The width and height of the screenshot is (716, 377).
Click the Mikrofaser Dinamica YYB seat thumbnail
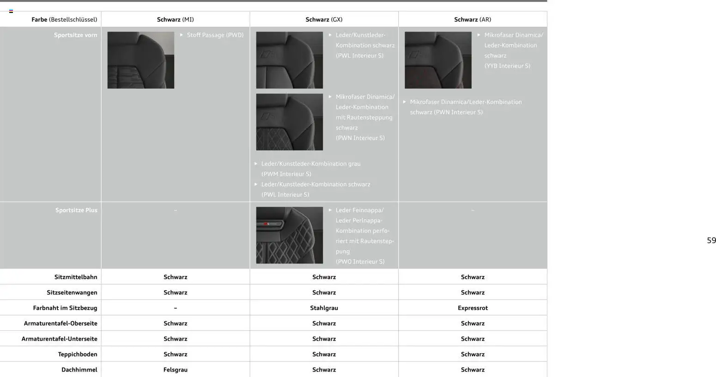click(x=438, y=60)
